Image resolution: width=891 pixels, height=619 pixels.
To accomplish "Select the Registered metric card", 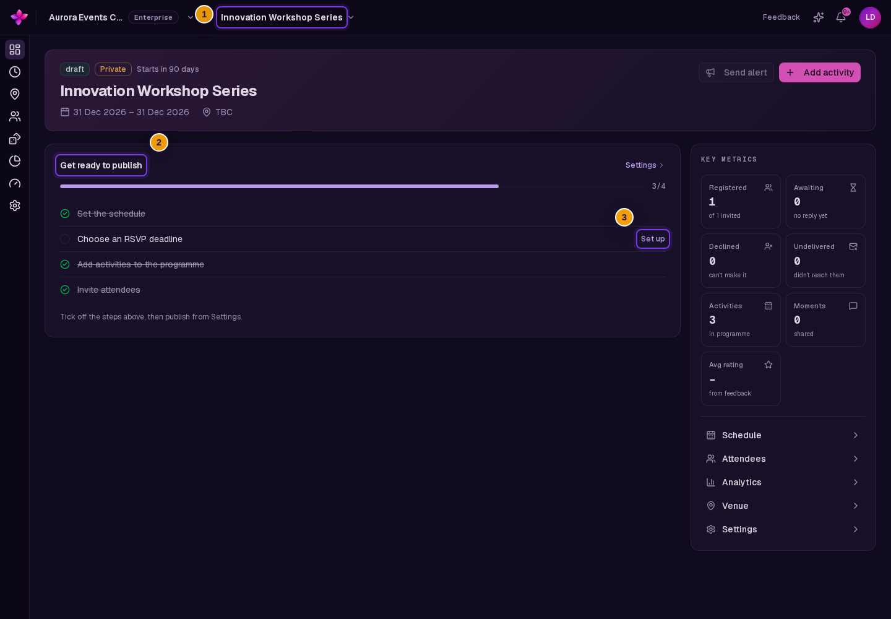I will tap(741, 202).
